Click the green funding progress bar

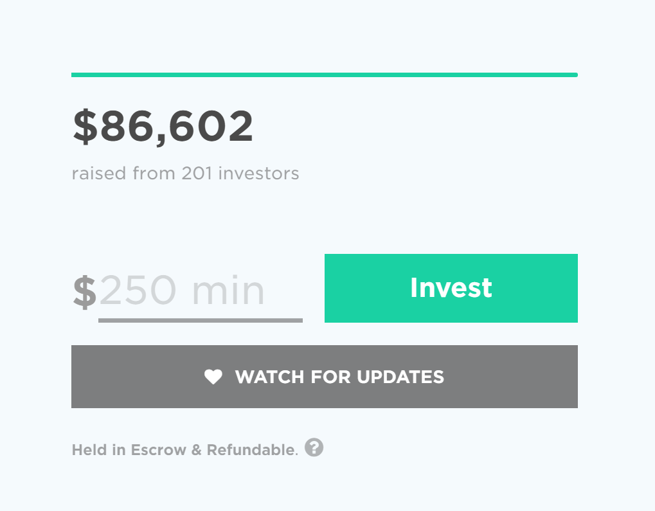(x=325, y=75)
